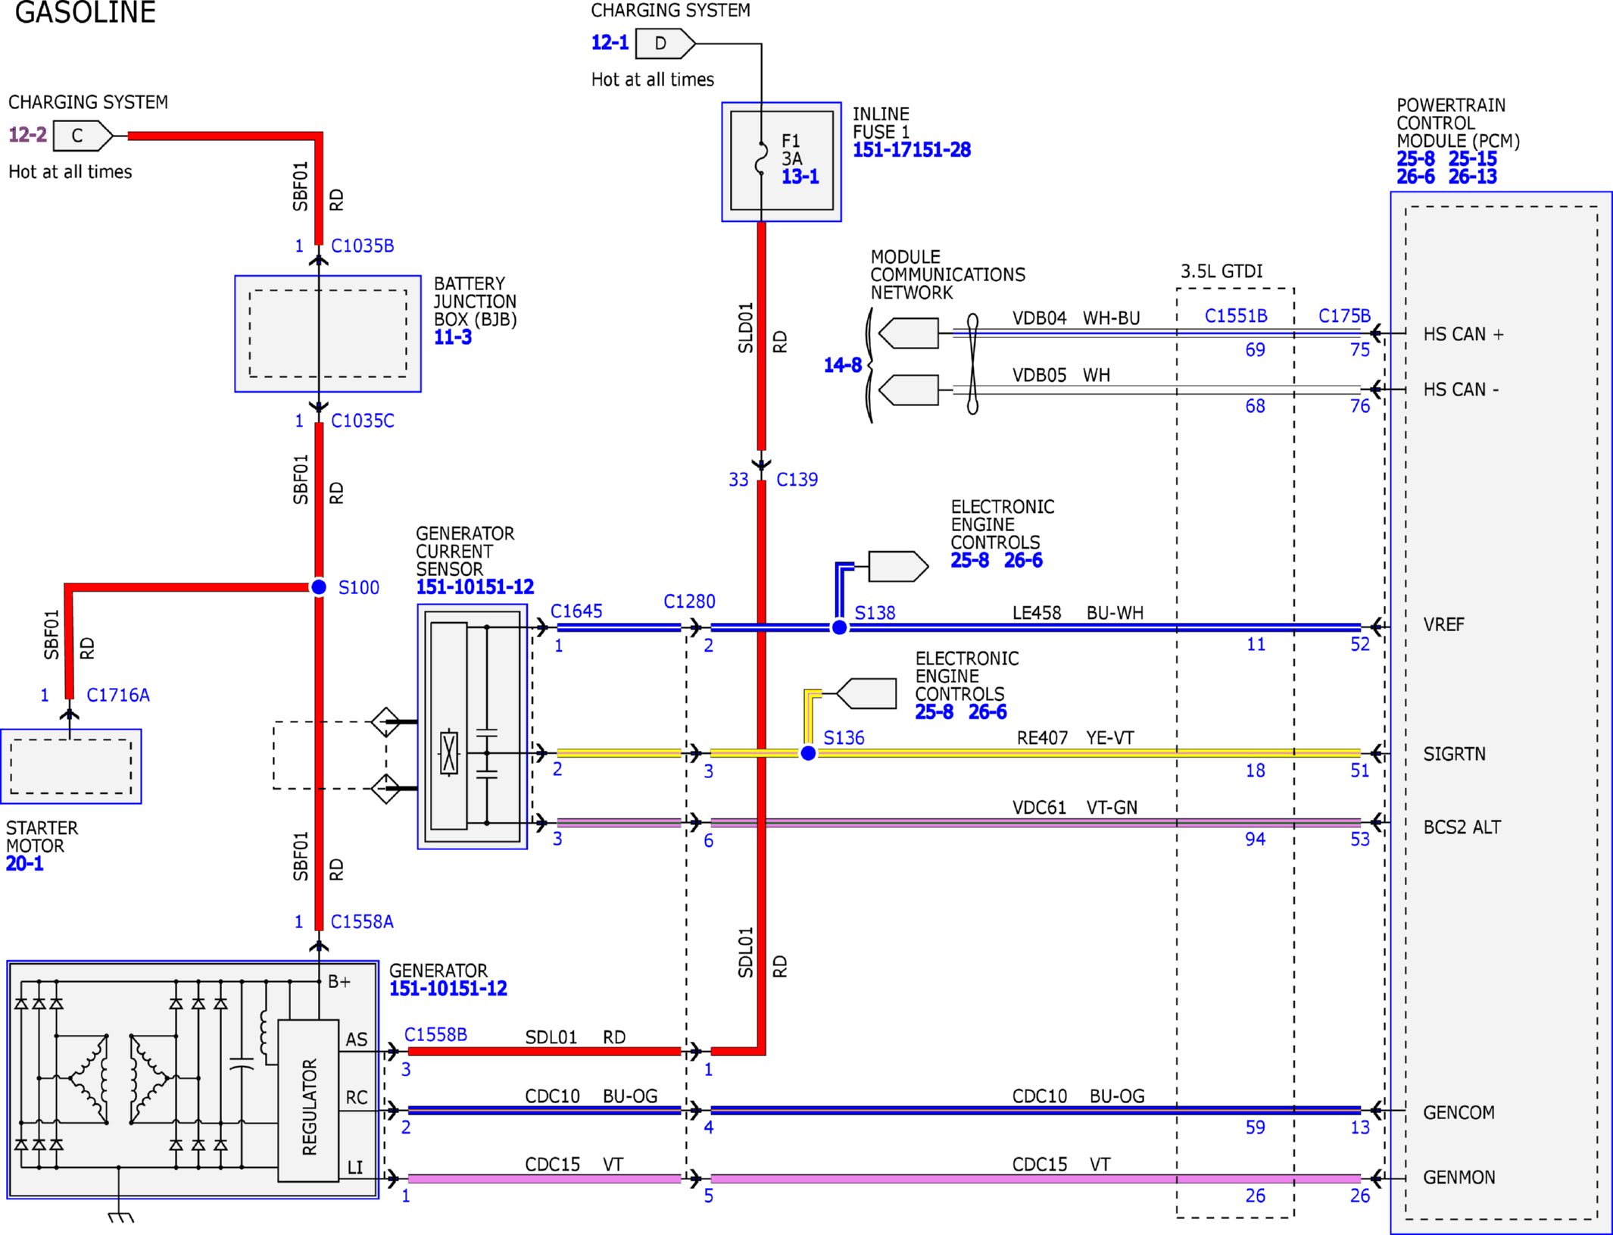The image size is (1613, 1235).
Task: Click the off-page connector D symbol
Action: 665,43
